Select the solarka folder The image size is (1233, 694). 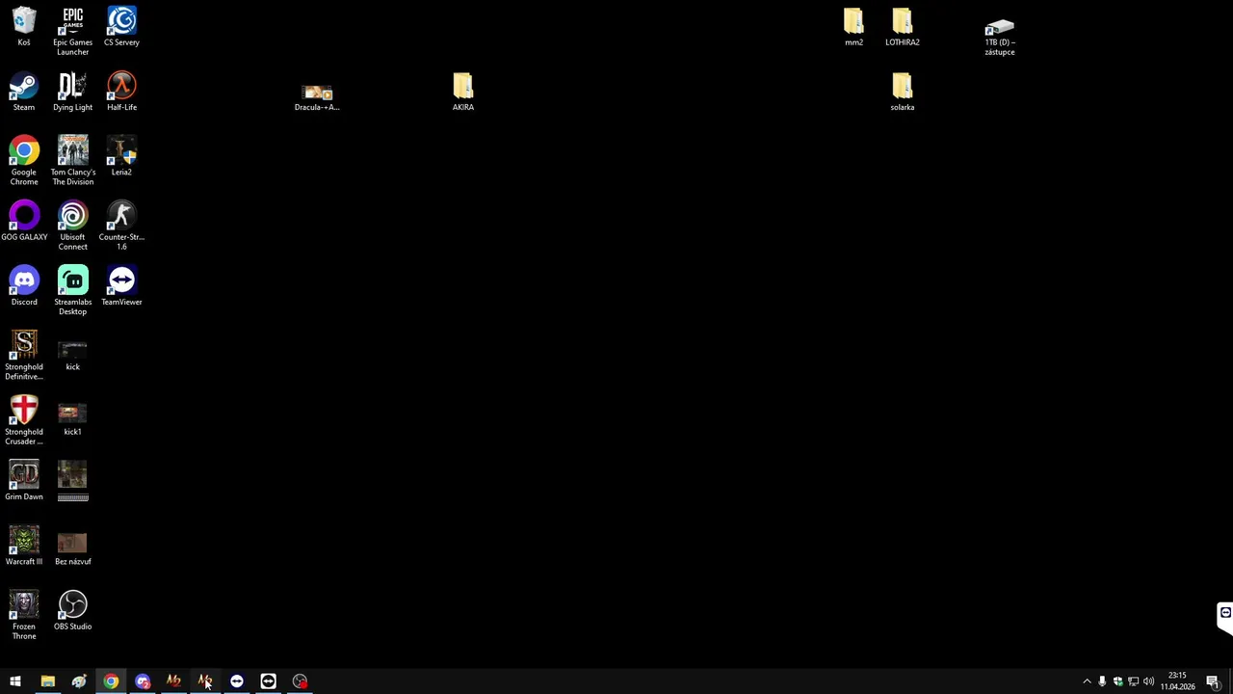tap(903, 92)
